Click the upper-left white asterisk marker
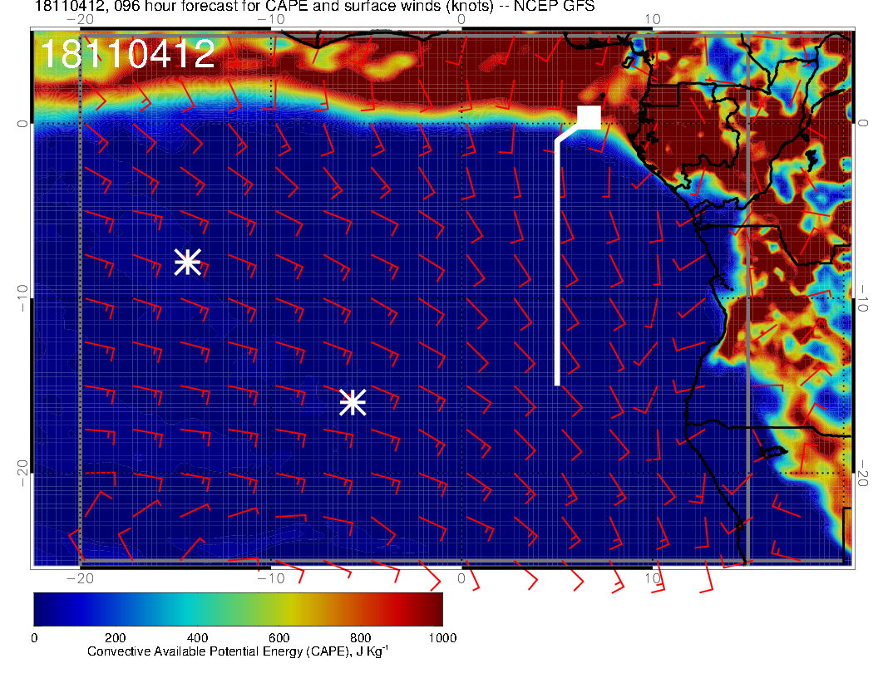This screenshot has height=678, width=878. (x=187, y=262)
